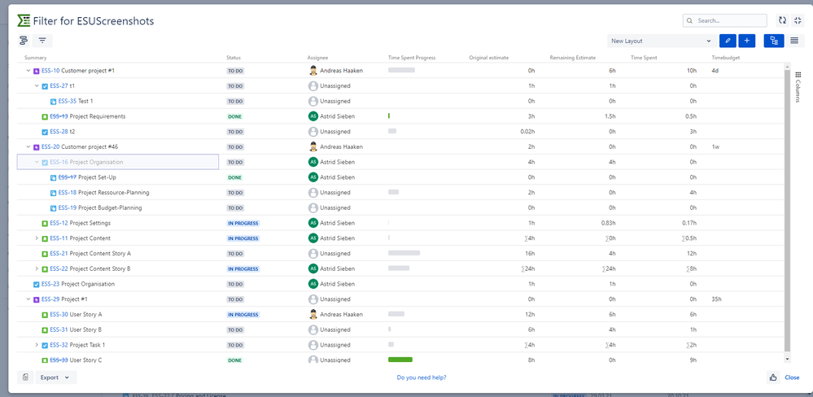Image resolution: width=813 pixels, height=397 pixels.
Task: Switch to tree hierarchy view icon
Action: coord(774,41)
